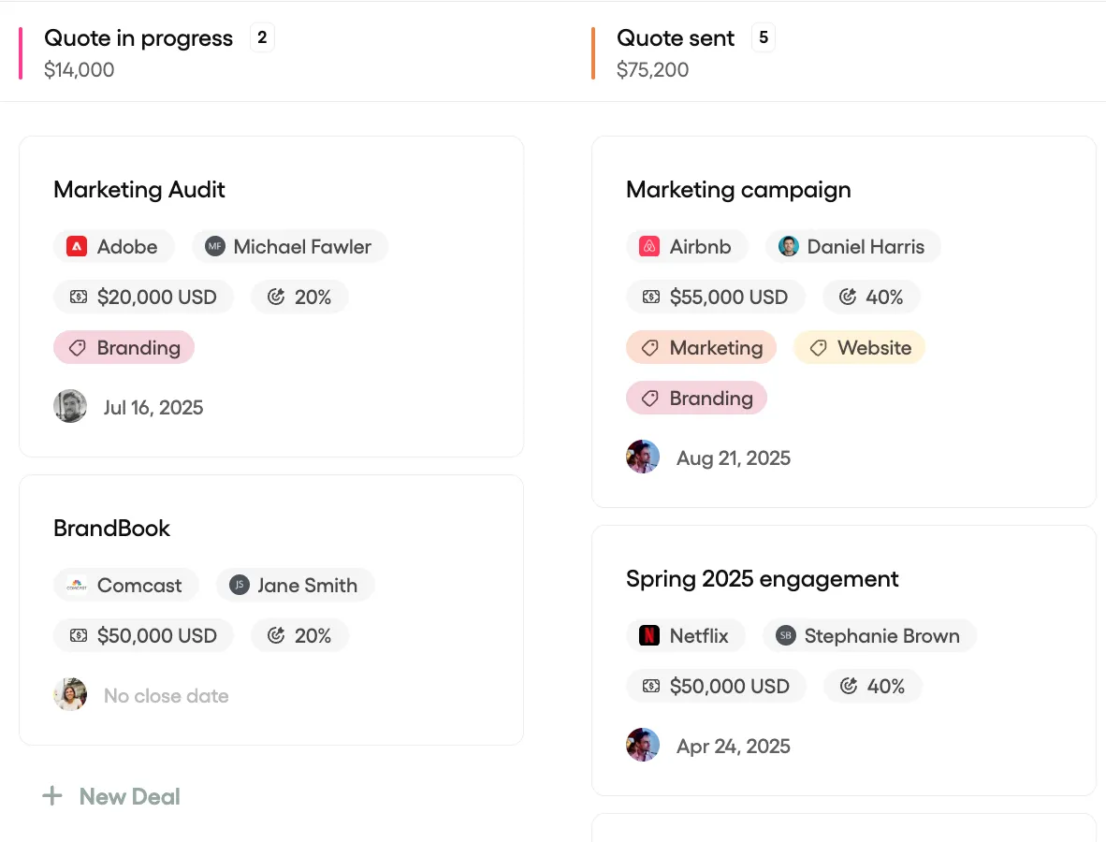
Task: Click 40% probability on Spring 2025 engagement
Action: click(886, 686)
